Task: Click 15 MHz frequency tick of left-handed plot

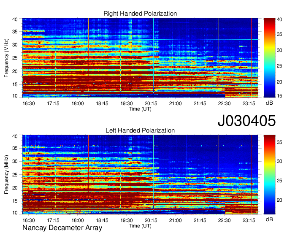Action: click(15, 201)
